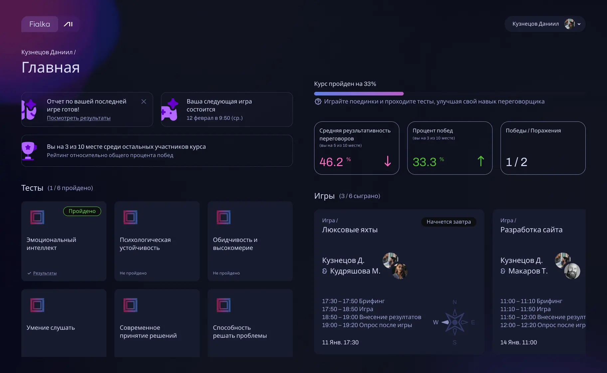Click the 11 Янв. 17:30 game date
Viewport: 607px width, 373px height.
coord(340,342)
